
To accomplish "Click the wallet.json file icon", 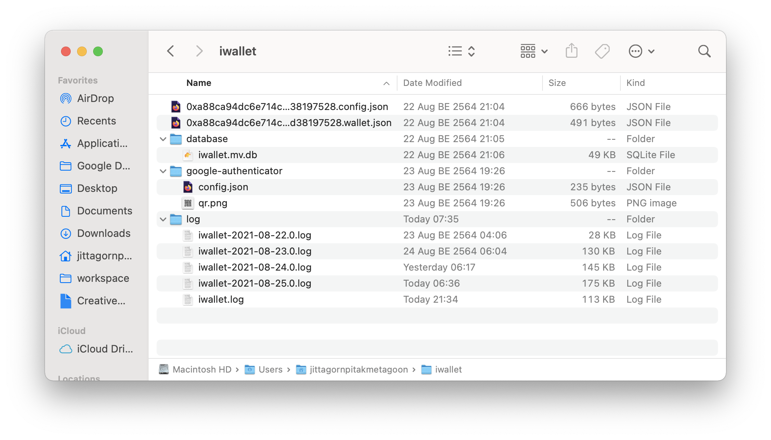I will (x=176, y=123).
